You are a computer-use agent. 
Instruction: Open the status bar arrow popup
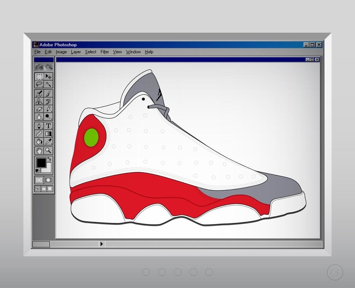click(102, 244)
